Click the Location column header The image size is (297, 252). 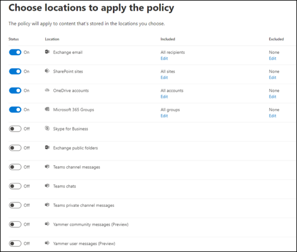pos(52,39)
